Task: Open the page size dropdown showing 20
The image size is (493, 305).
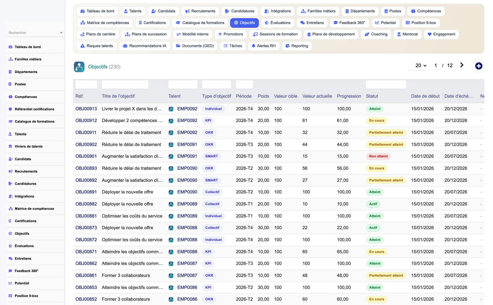Action: 421,66
